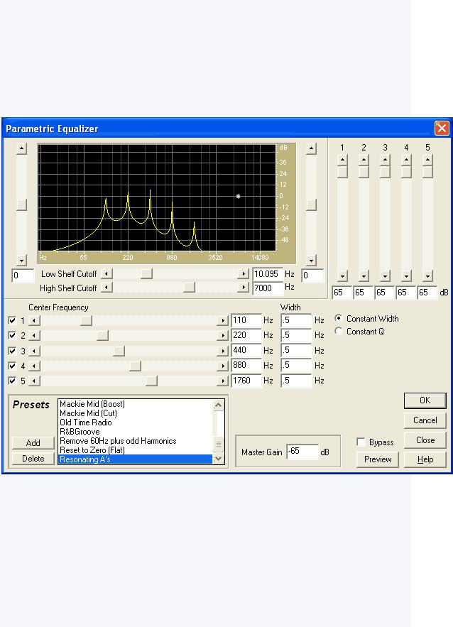Click Master Gain input field
Viewport: 453px width, 627px height.
click(302, 452)
